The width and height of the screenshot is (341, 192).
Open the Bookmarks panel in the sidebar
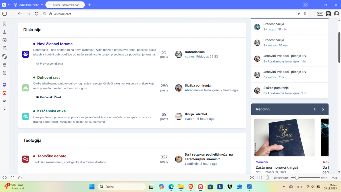(5, 24)
